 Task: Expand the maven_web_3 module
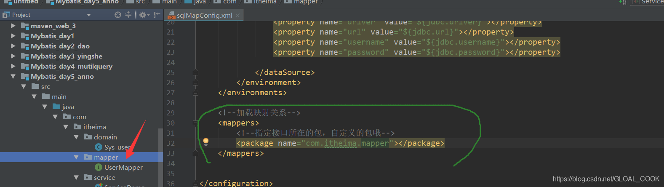pyautogui.click(x=13, y=26)
